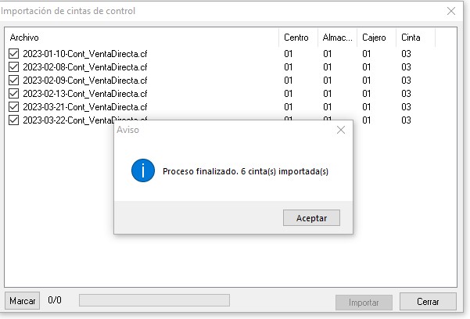Toggle the 2023-02-09-Cont_VentaDirecta.cf checkbox
Viewport: 470px width, 319px height.
pyautogui.click(x=14, y=80)
